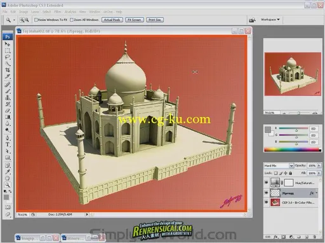Open the Layer menu
Viewport: 325px width, 243px height.
(35, 11)
